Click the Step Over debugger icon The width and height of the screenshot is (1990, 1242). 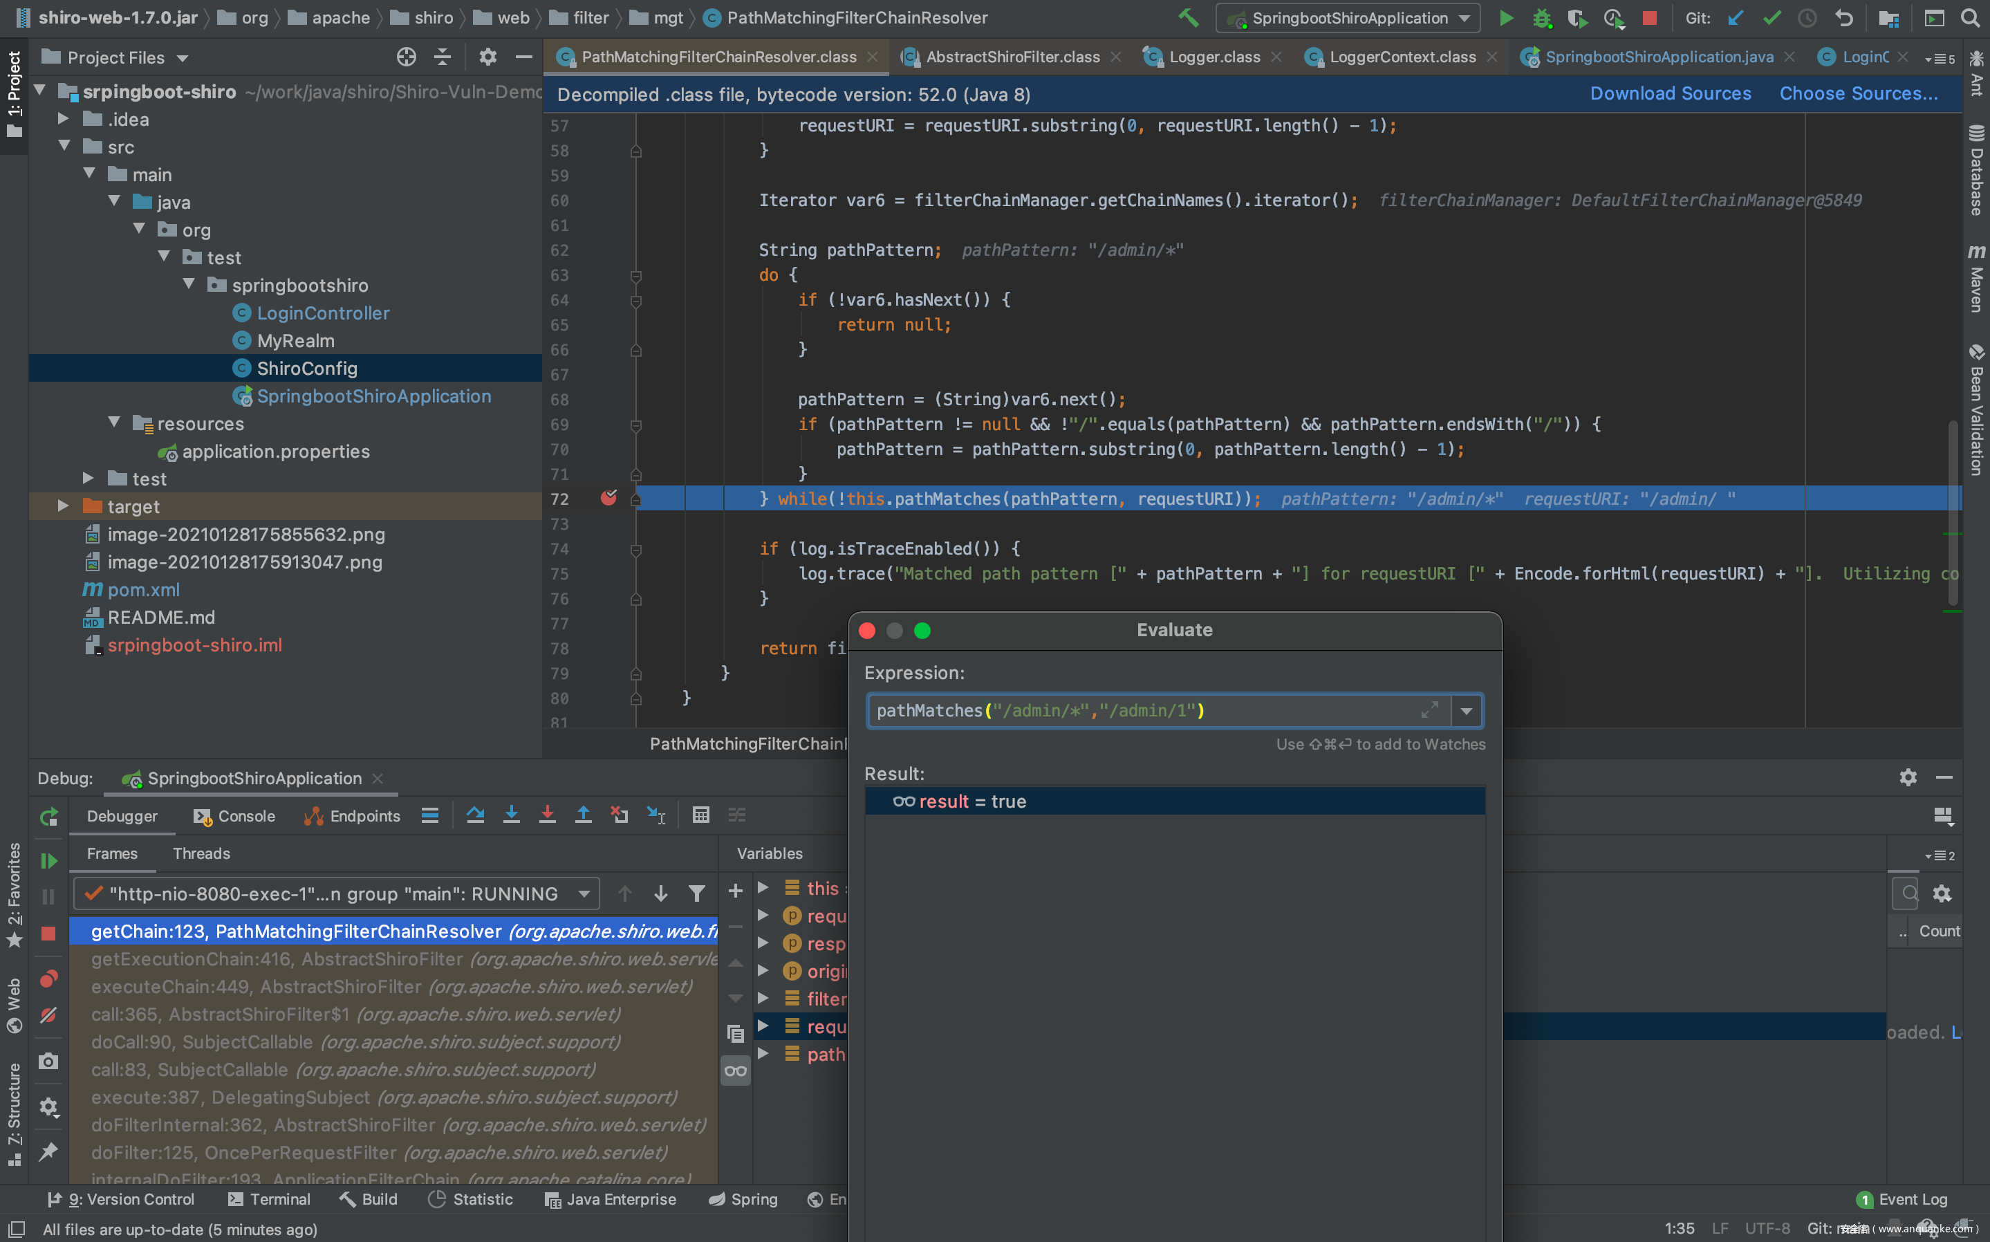(475, 815)
